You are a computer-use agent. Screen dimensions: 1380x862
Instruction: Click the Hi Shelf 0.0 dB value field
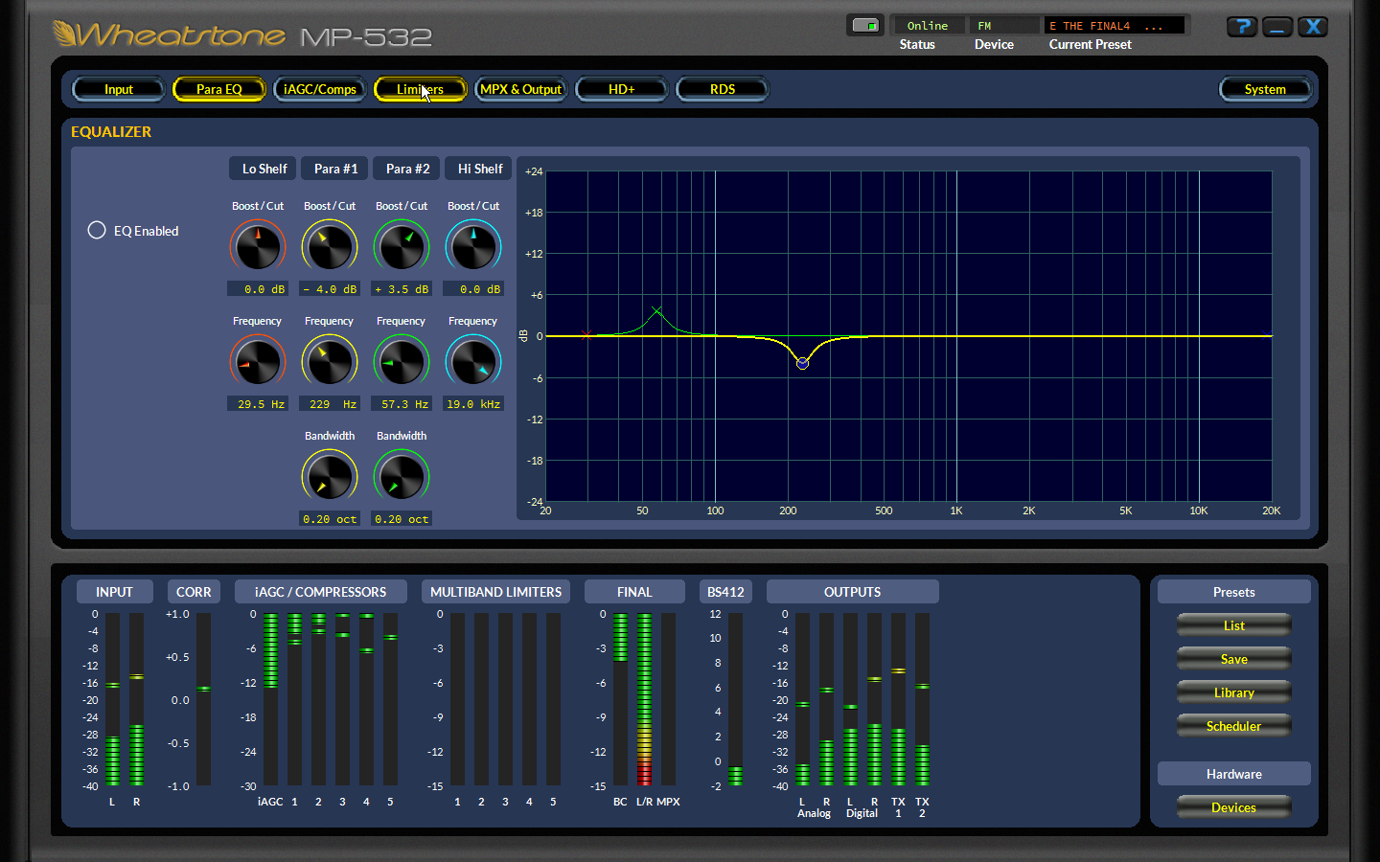(x=473, y=289)
